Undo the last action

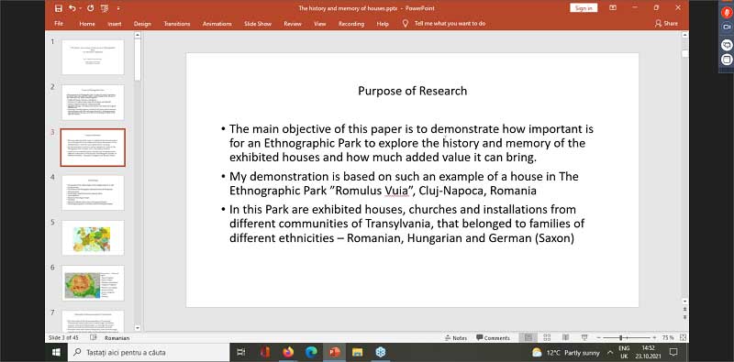click(72, 8)
